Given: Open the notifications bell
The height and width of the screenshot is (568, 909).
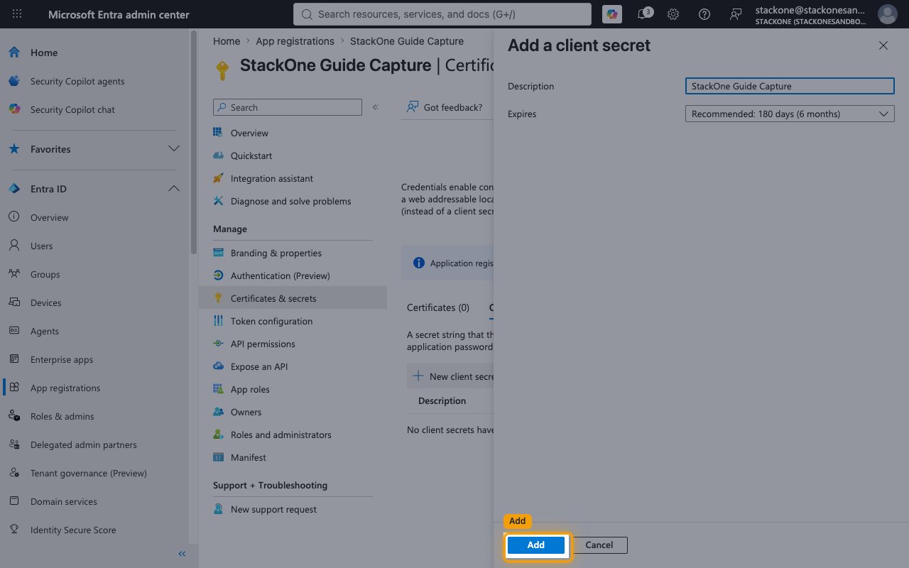Looking at the screenshot, I should [643, 14].
